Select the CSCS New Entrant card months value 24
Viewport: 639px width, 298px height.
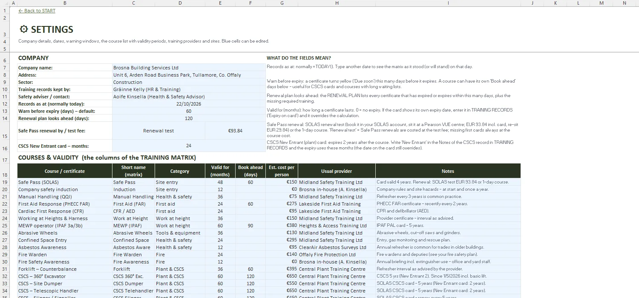point(189,146)
